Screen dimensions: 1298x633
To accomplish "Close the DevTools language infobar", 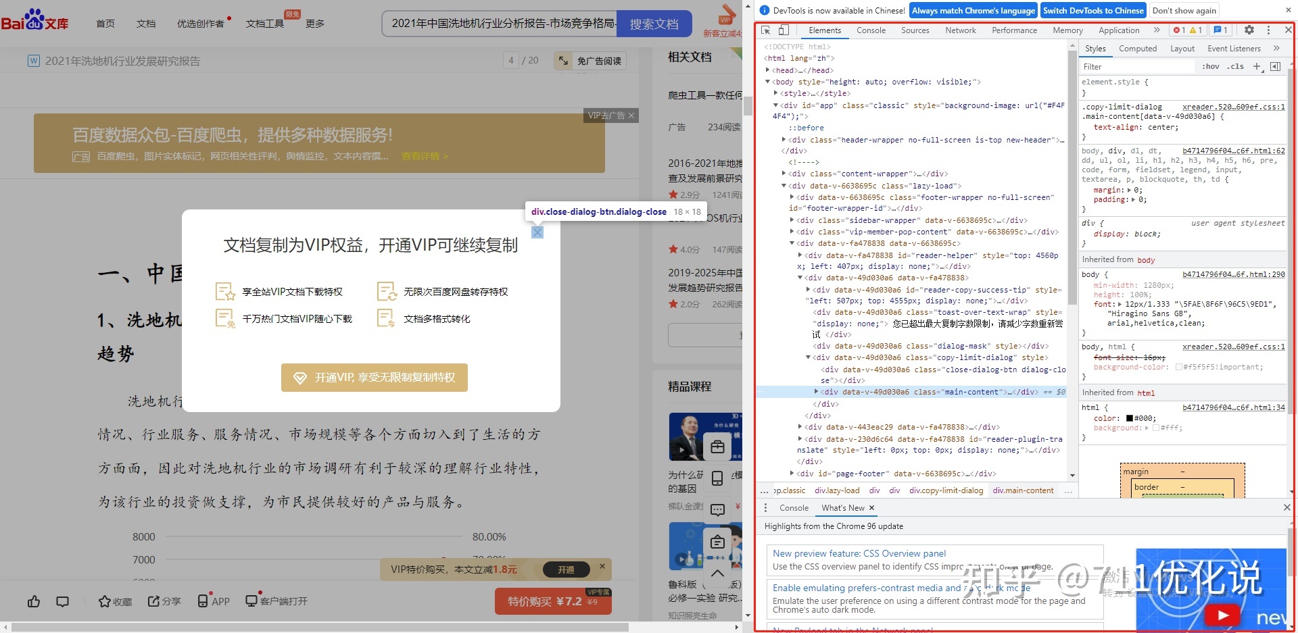I will click(x=1287, y=10).
